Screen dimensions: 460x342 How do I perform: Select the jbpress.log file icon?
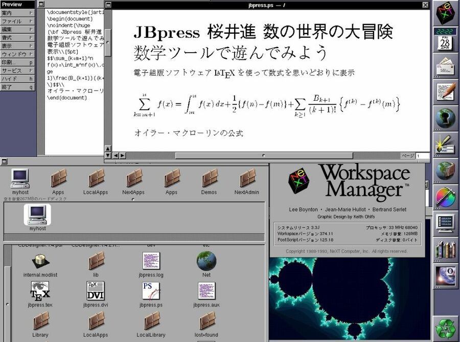click(151, 261)
